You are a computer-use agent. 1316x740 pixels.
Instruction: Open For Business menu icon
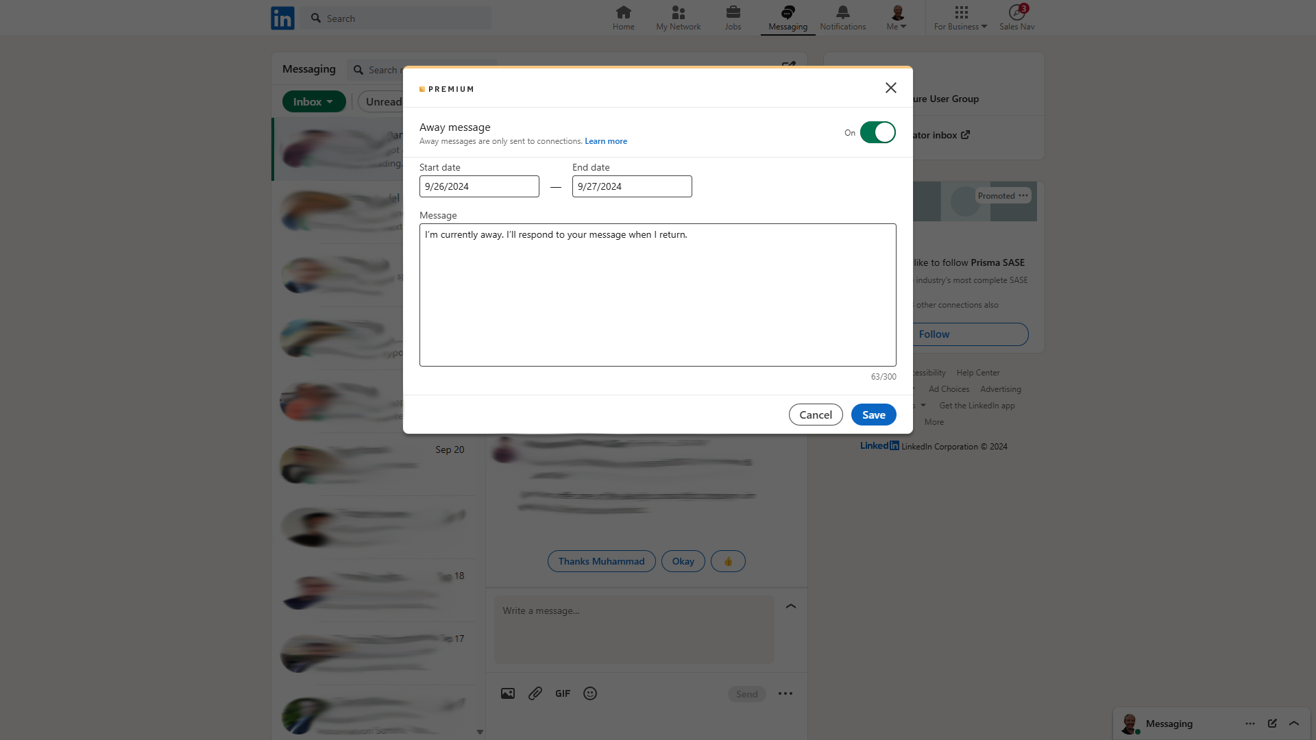click(961, 12)
